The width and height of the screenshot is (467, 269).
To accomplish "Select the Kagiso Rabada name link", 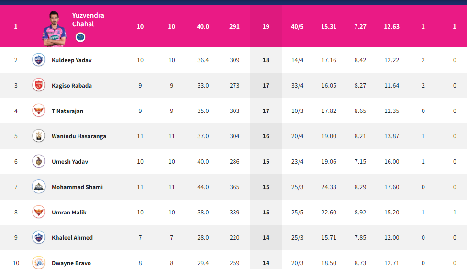I will click(71, 86).
